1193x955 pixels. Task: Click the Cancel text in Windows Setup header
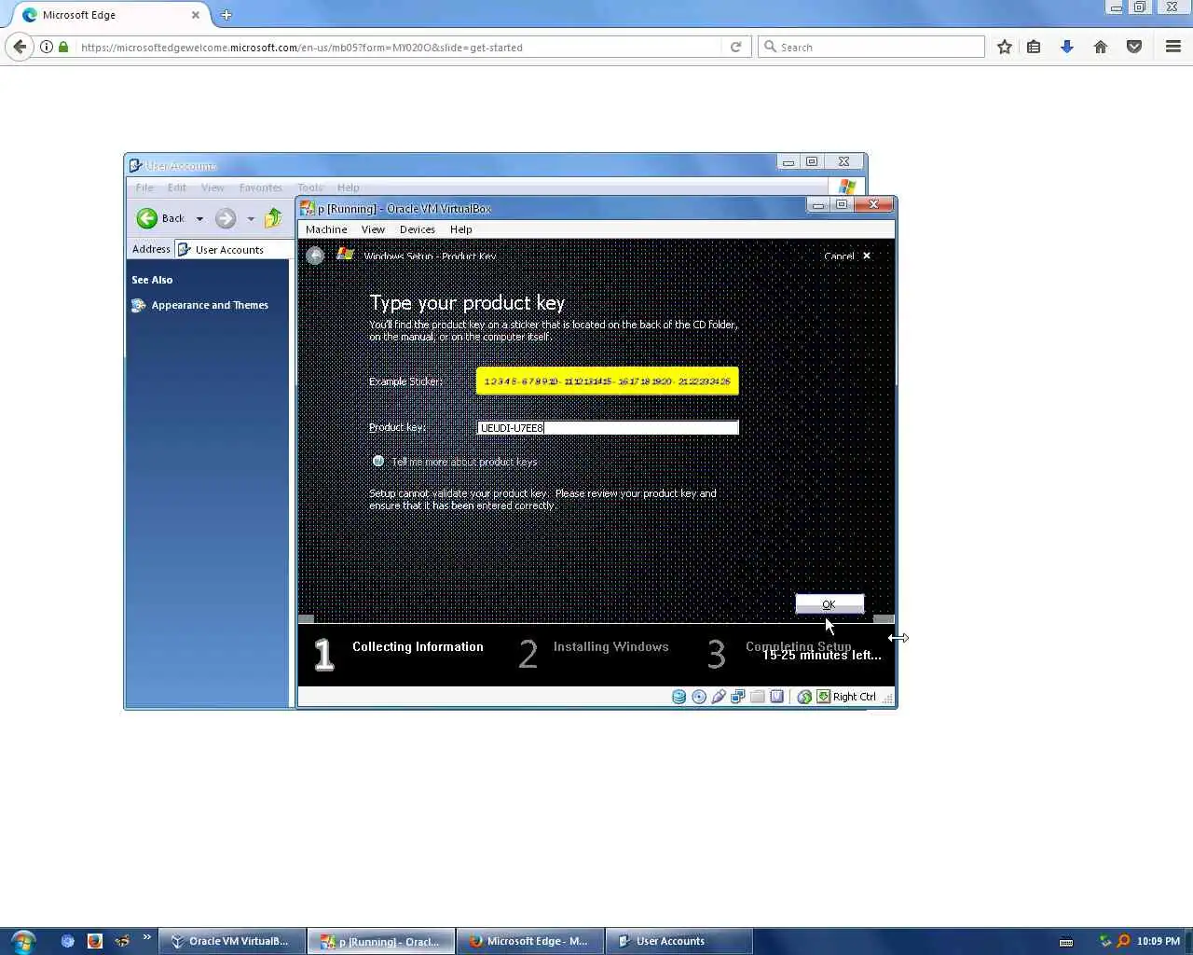click(839, 256)
